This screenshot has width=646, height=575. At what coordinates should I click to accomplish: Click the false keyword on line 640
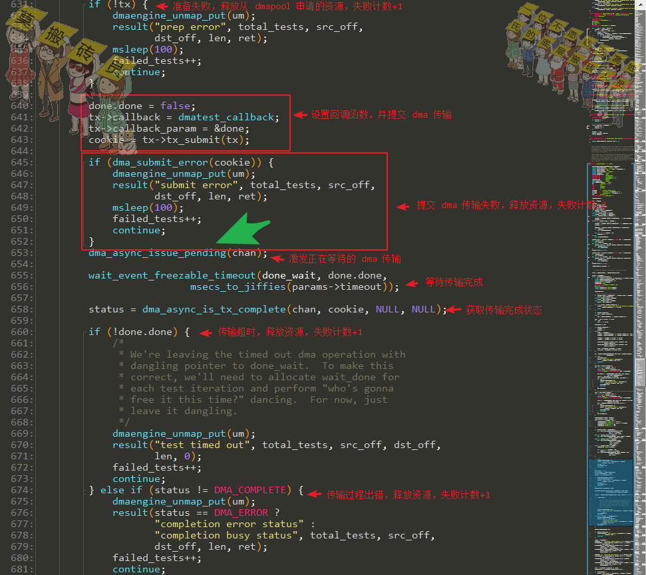[x=175, y=106]
